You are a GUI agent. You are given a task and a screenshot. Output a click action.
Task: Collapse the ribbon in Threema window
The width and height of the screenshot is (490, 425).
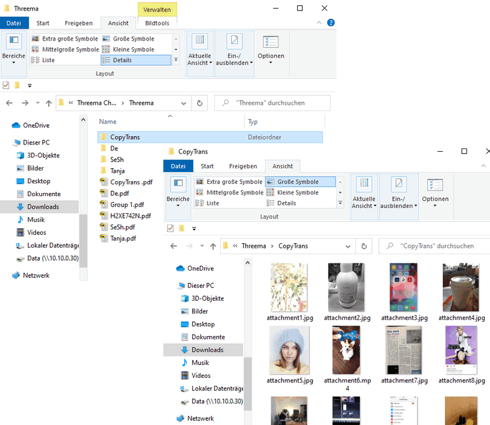(x=319, y=22)
